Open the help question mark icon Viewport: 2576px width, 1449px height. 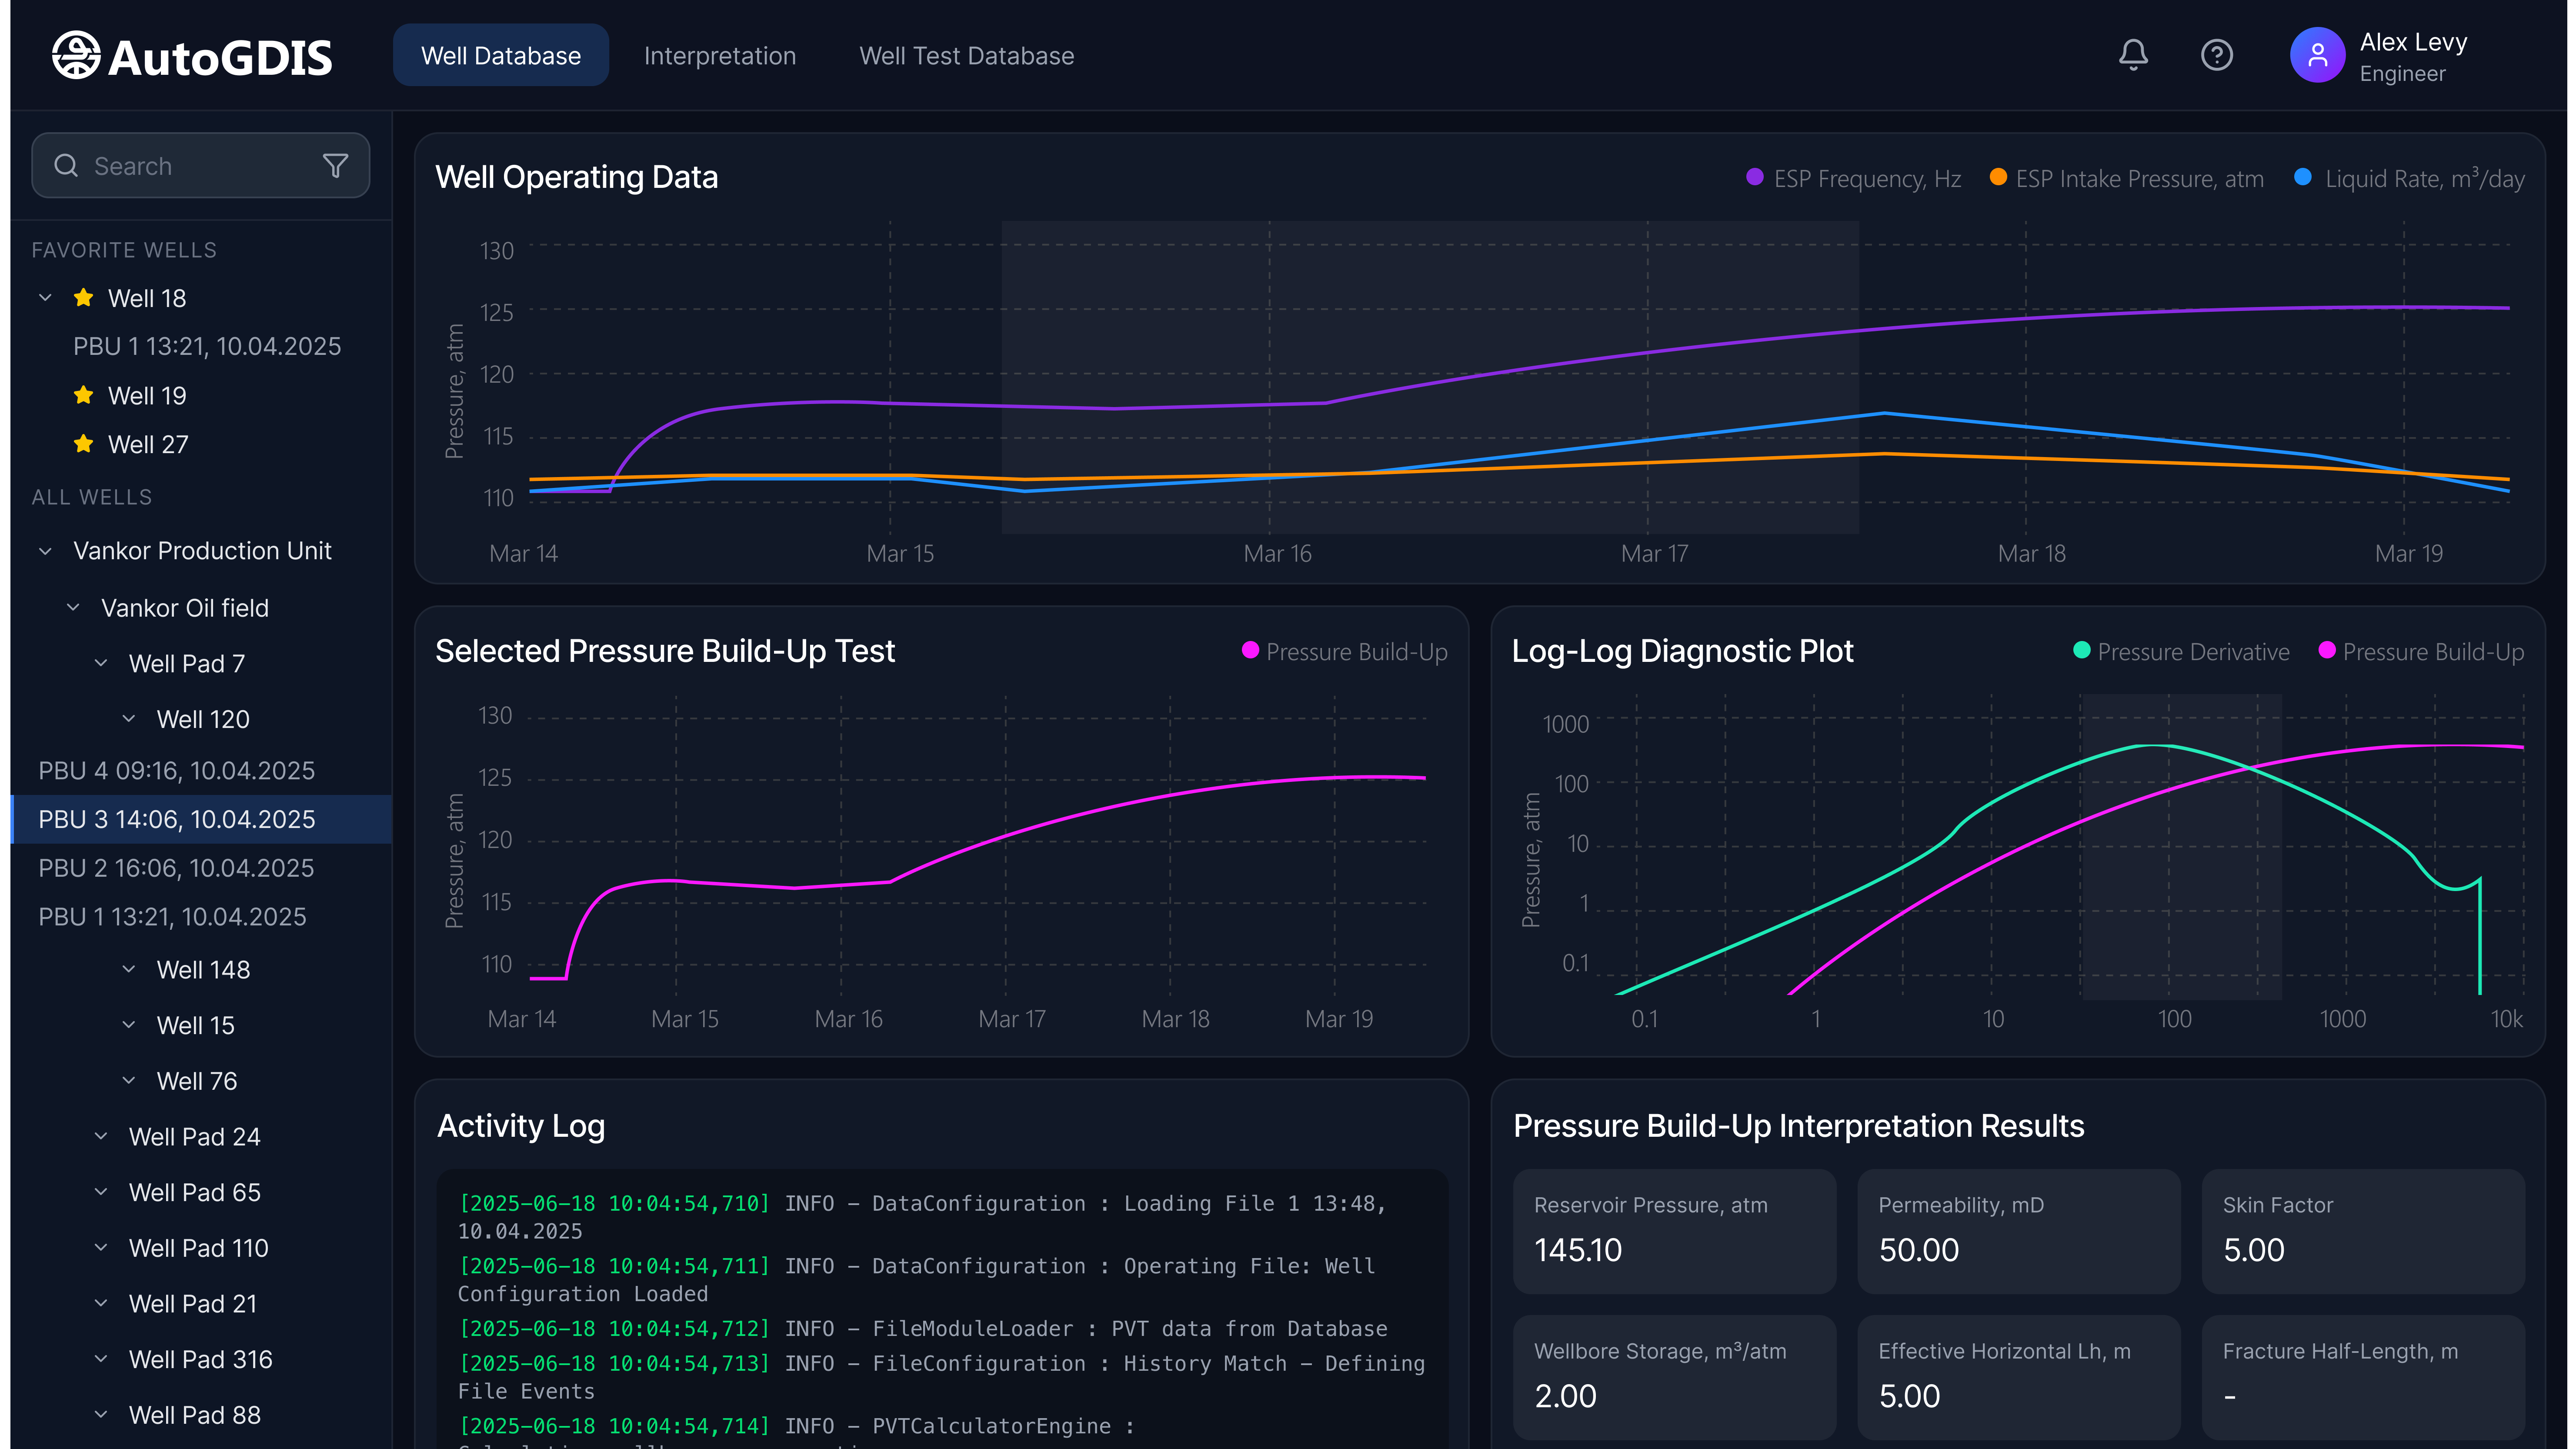pos(2217,55)
